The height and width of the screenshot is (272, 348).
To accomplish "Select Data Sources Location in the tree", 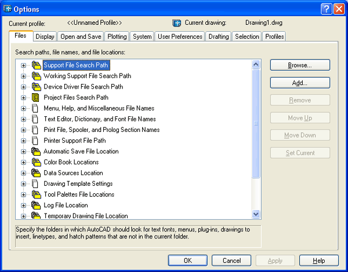I will [73, 173].
